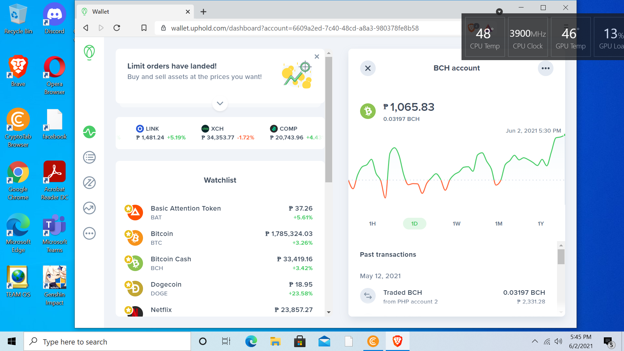Expand the hardware monitor overlay dropdown arrow

coord(500,12)
